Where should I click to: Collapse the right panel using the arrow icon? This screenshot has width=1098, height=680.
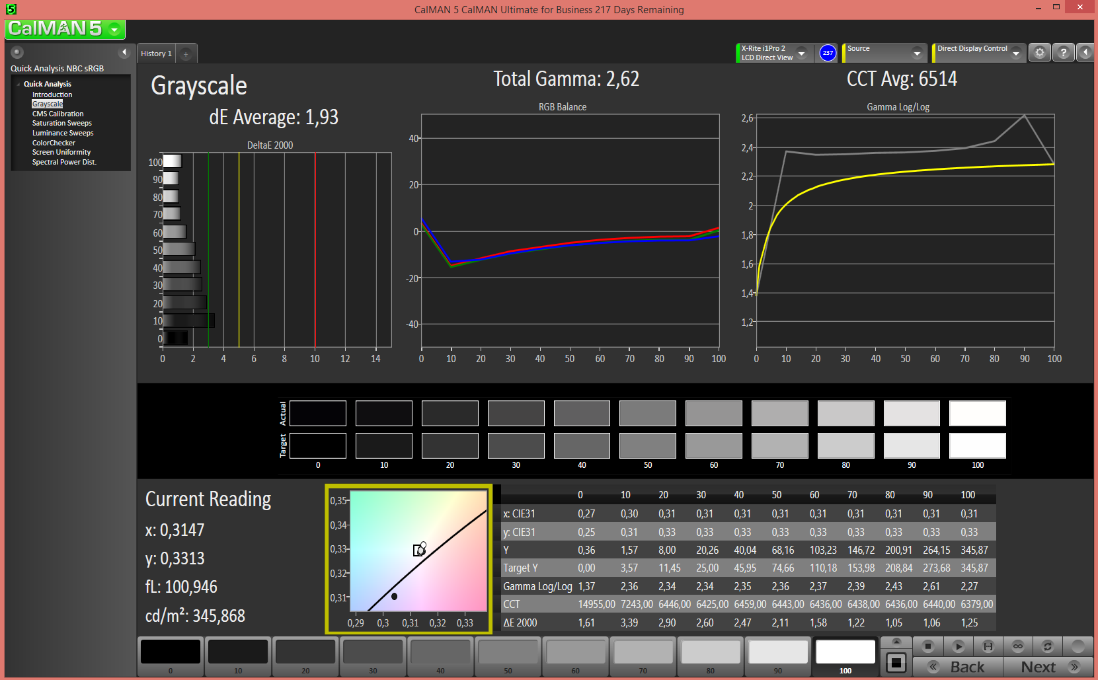click(x=1085, y=52)
